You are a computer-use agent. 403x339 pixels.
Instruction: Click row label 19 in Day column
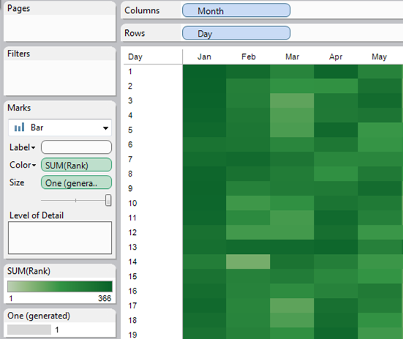132,335
